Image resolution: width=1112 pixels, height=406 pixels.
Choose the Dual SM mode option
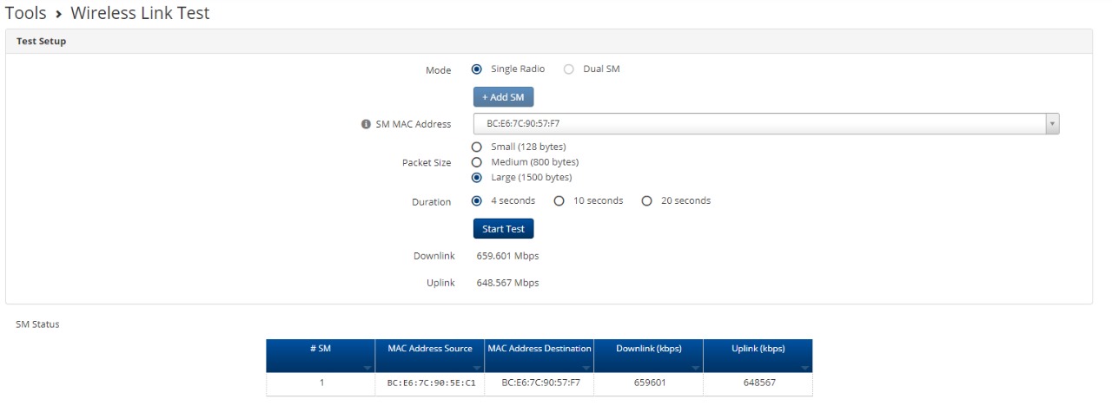tap(569, 69)
